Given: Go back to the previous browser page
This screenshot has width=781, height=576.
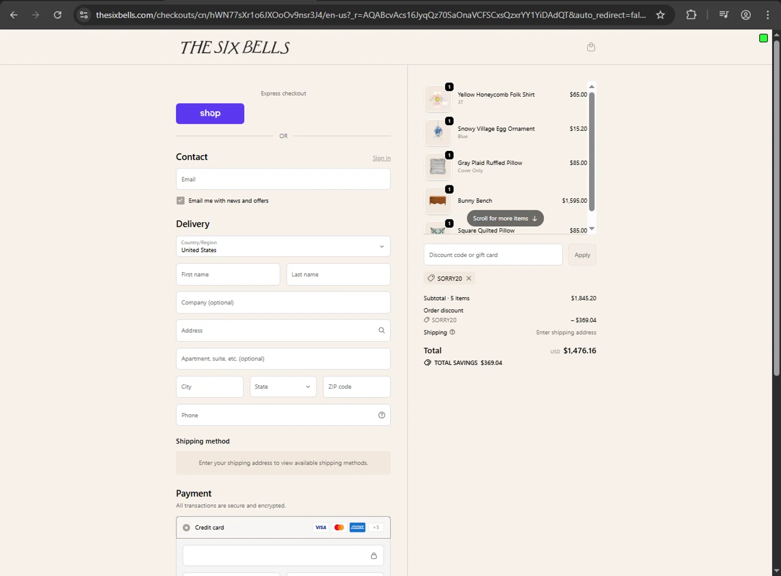Looking at the screenshot, I should pos(14,15).
